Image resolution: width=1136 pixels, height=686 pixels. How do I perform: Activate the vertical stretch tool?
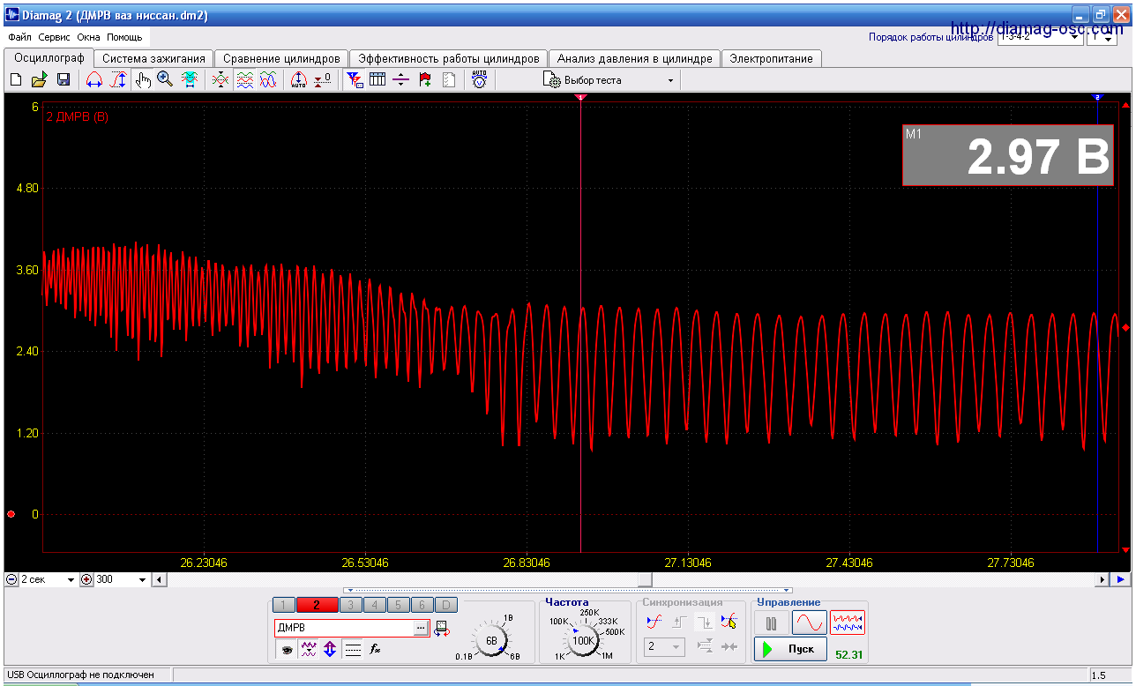pos(118,80)
